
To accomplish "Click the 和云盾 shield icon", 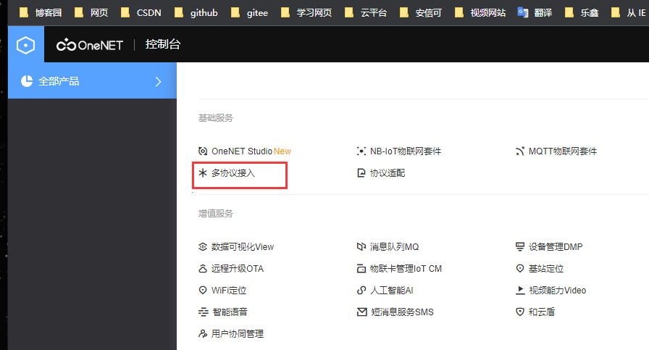I will (520, 312).
